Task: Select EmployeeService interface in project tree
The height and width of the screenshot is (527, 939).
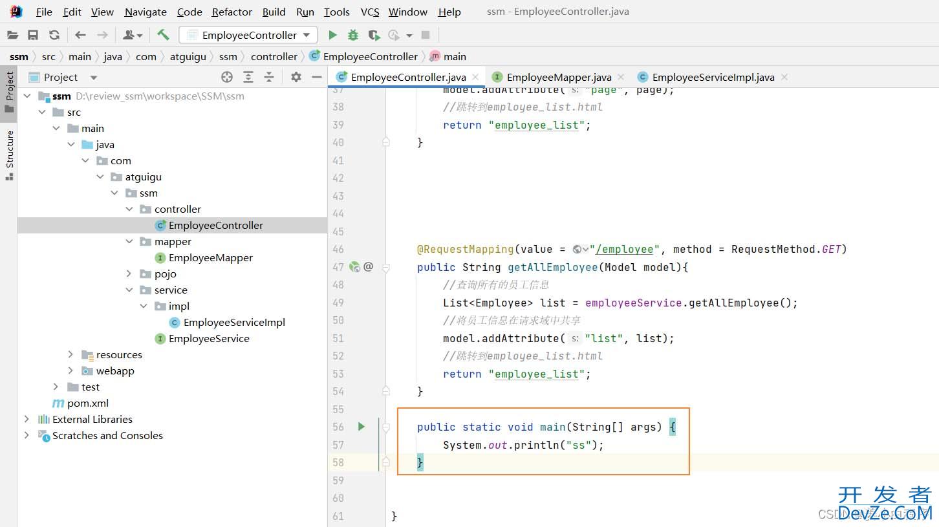Action: click(209, 338)
